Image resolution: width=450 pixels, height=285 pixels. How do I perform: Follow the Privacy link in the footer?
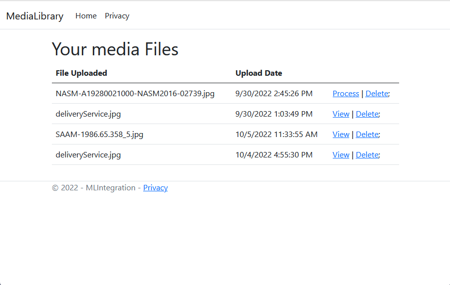[x=155, y=188]
